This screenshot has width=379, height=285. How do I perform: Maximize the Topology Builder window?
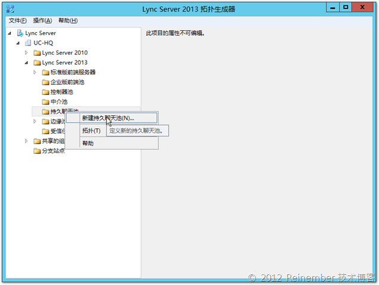point(346,8)
